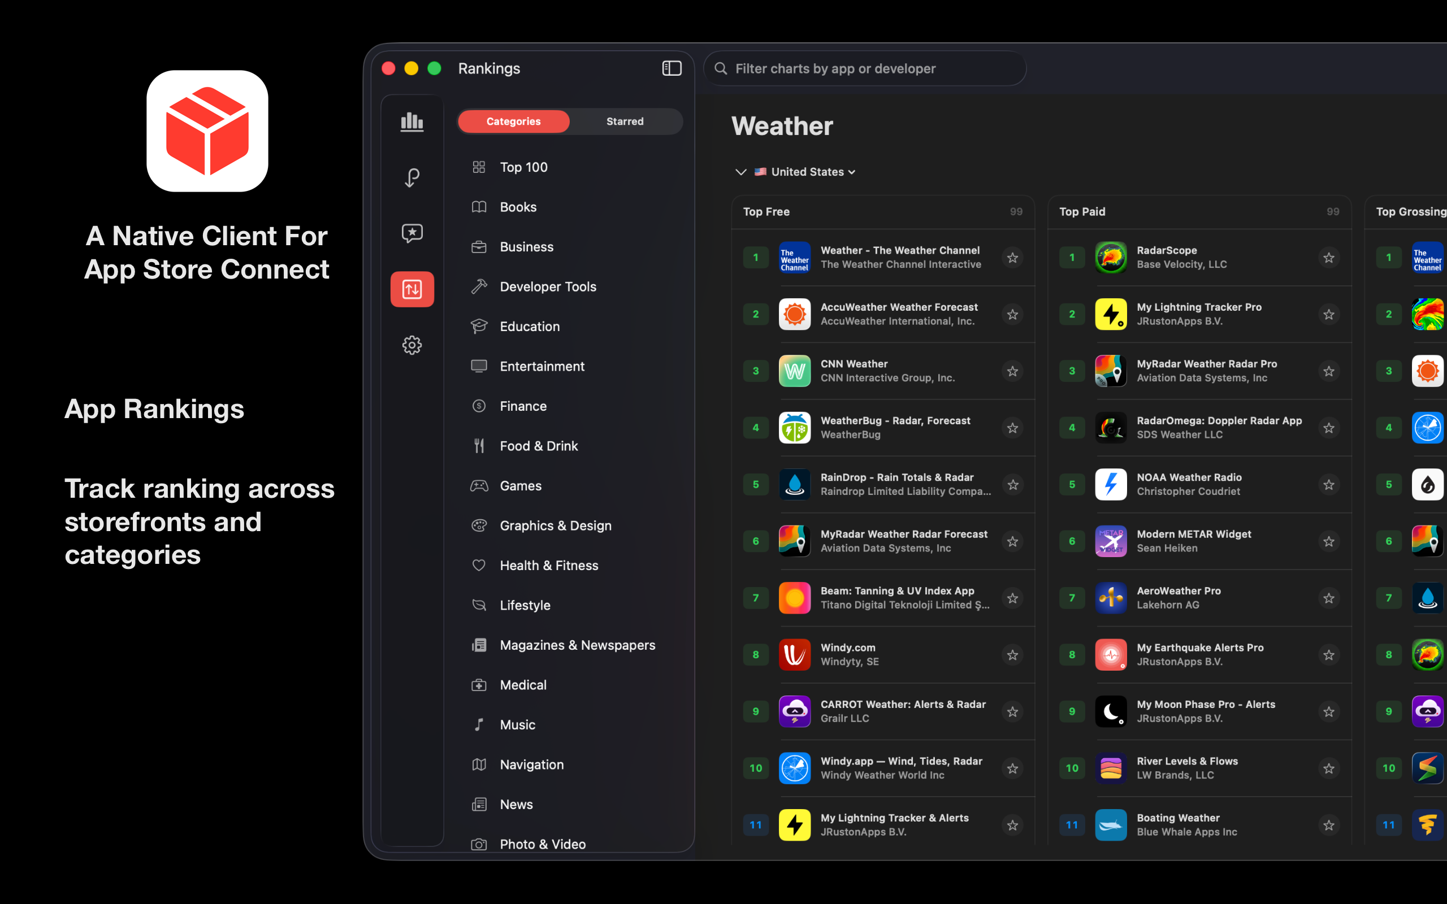Star My Lightning Tracker & Alerts
The image size is (1447, 904).
point(1012,825)
